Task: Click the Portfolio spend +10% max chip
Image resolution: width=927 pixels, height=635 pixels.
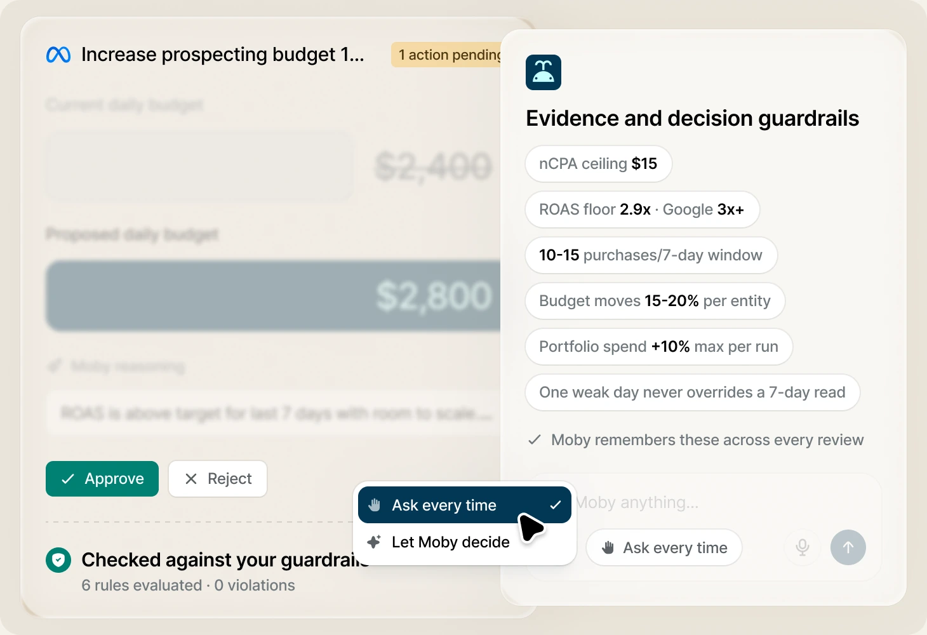Action: (x=659, y=347)
